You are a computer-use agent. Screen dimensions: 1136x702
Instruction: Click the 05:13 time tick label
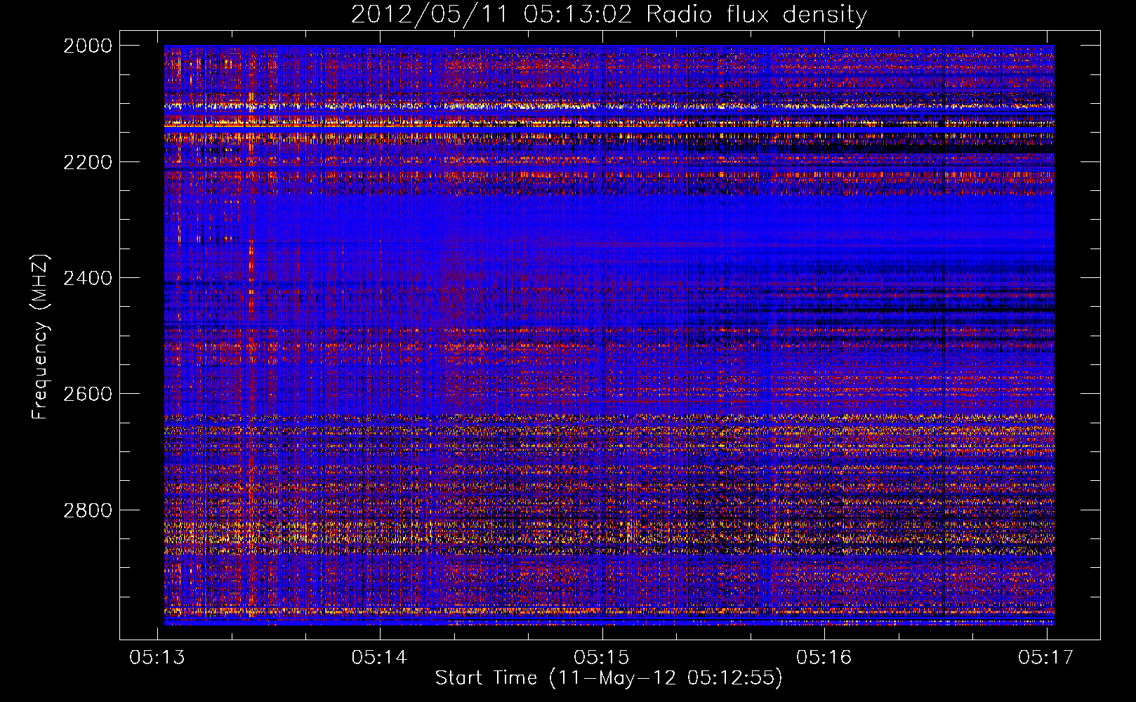pyautogui.click(x=157, y=657)
